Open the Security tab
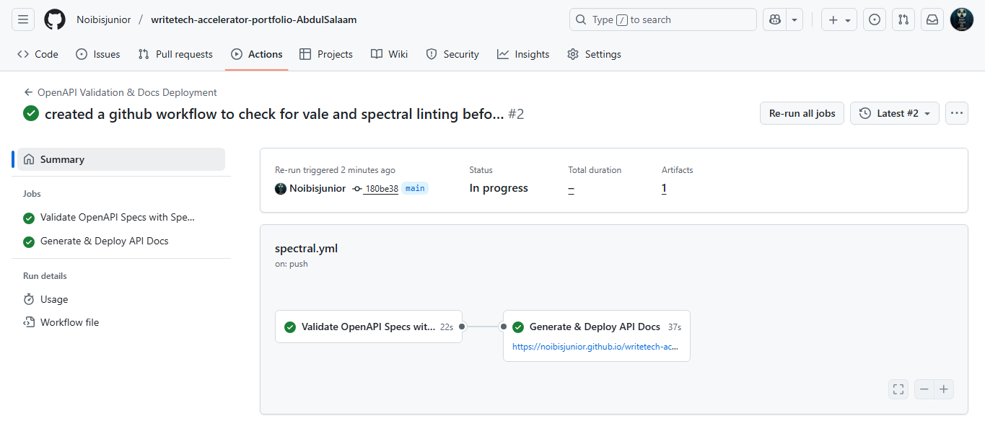The image size is (985, 426). 452,54
